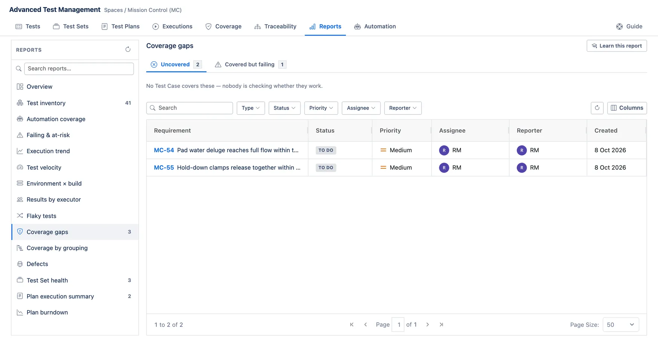Viewport: 658px width, 341px height.
Task: Open the Columns chooser
Action: point(627,108)
